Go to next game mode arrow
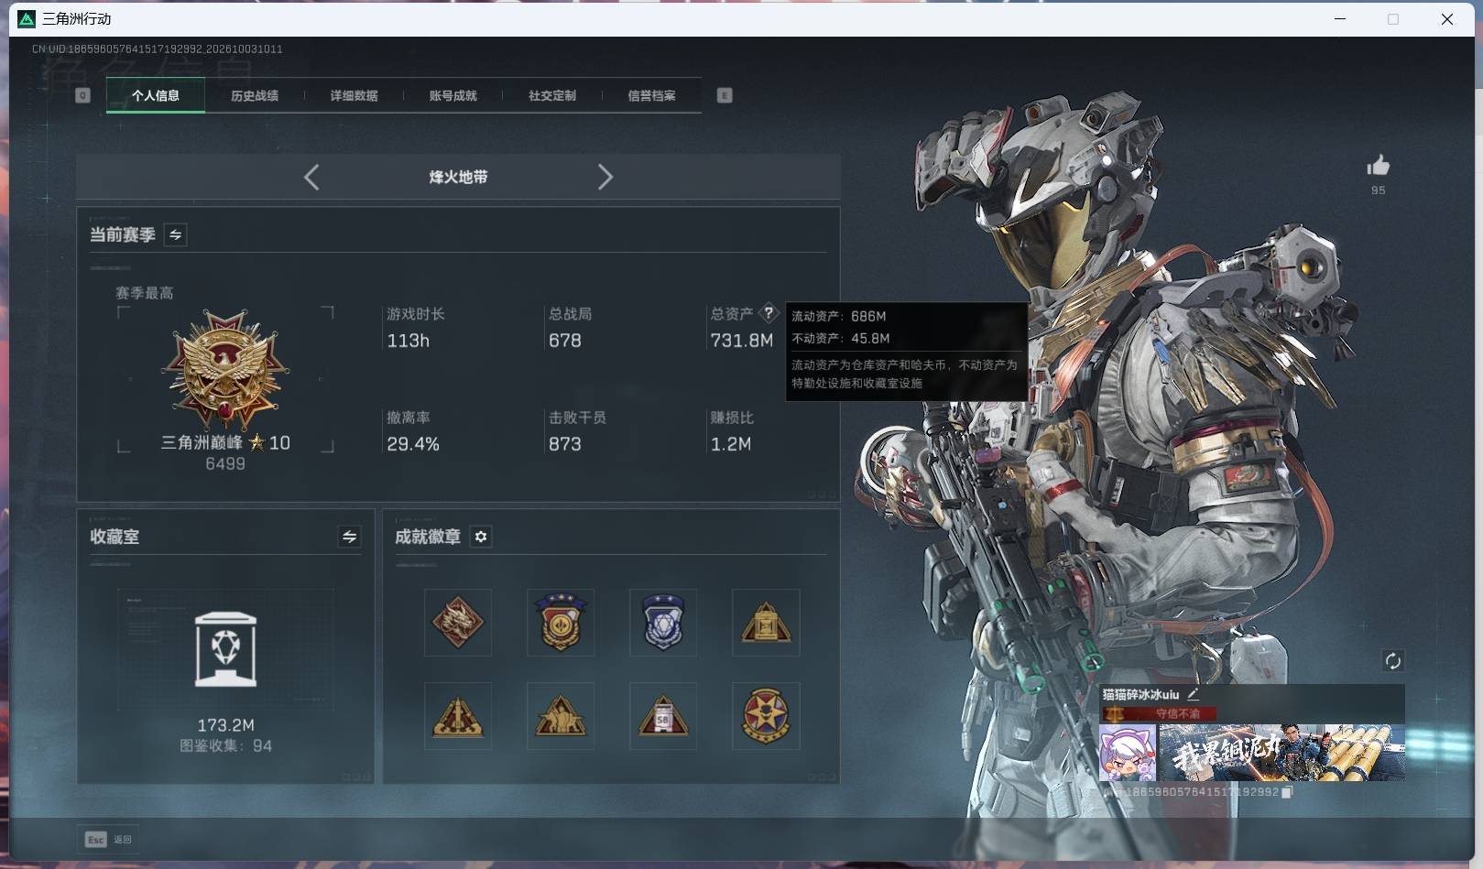 click(605, 177)
